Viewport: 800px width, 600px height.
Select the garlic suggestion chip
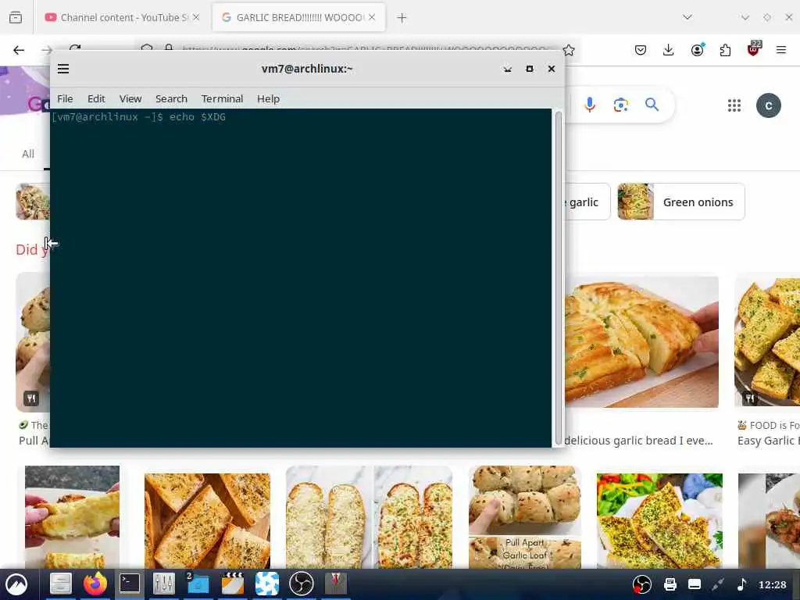tap(587, 202)
